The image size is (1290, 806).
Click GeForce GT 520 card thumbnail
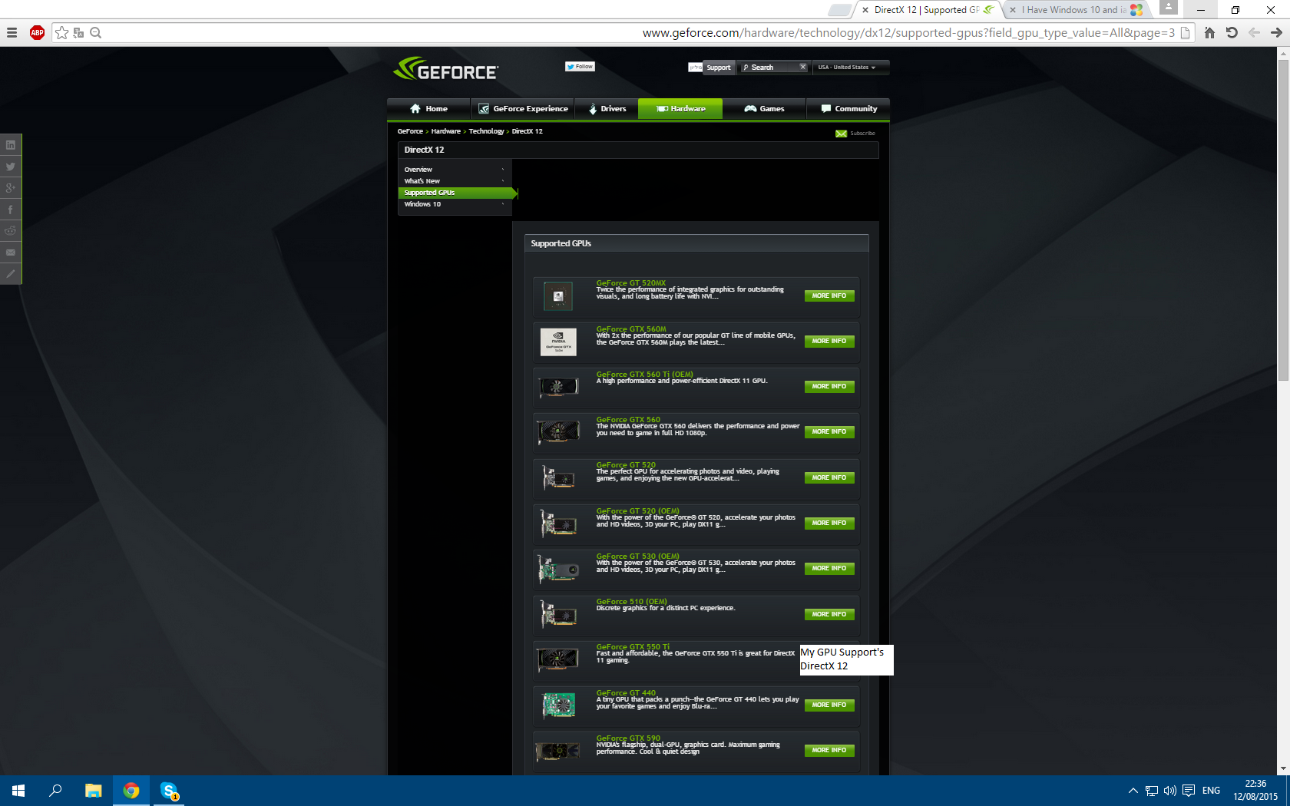[558, 478]
